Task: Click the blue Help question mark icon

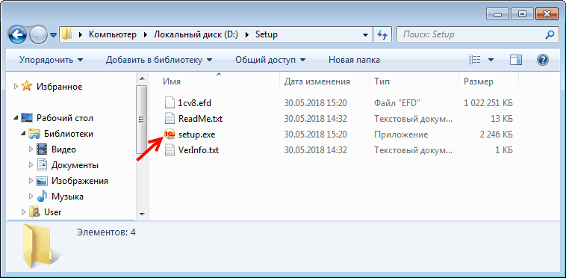Action: (x=543, y=60)
